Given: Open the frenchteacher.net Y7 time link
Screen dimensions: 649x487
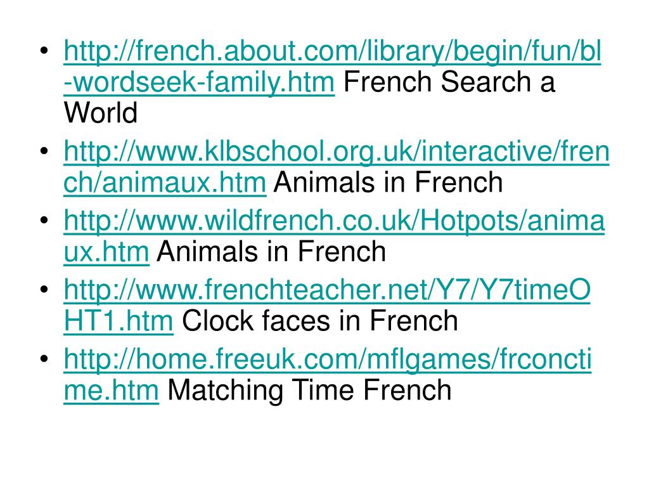Looking at the screenshot, I should [327, 289].
